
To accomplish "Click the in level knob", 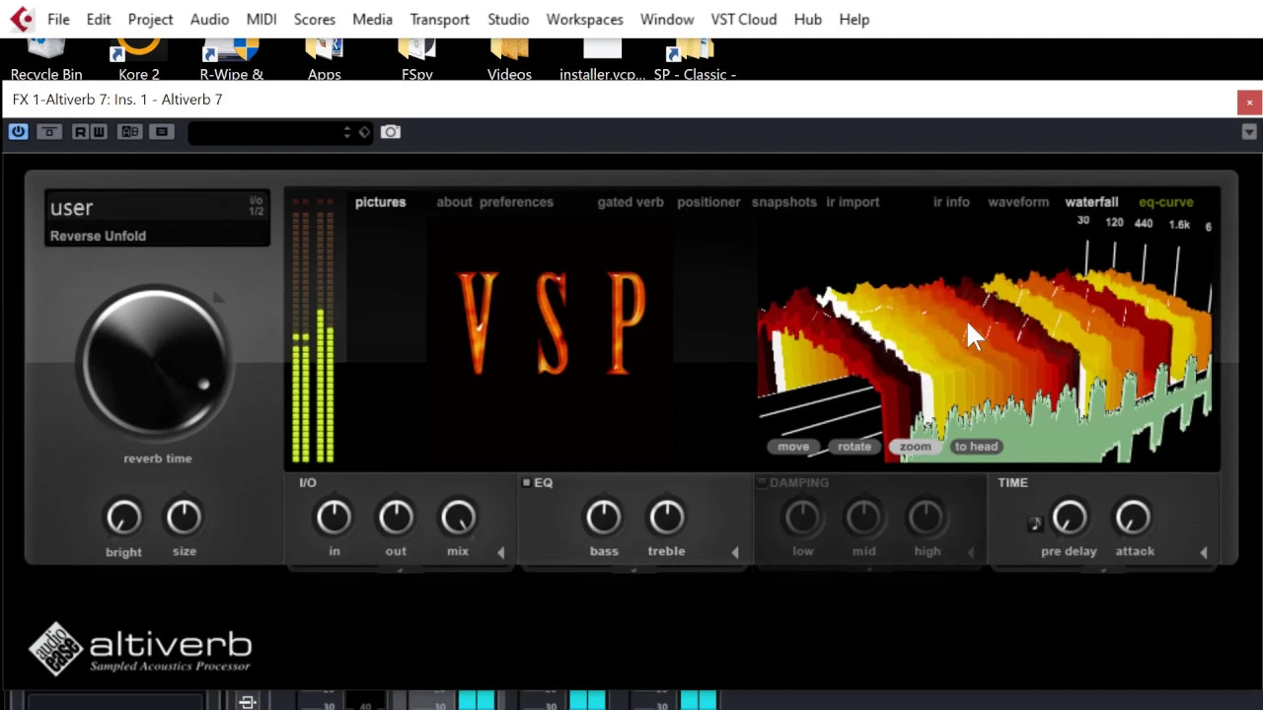I will pos(334,518).
